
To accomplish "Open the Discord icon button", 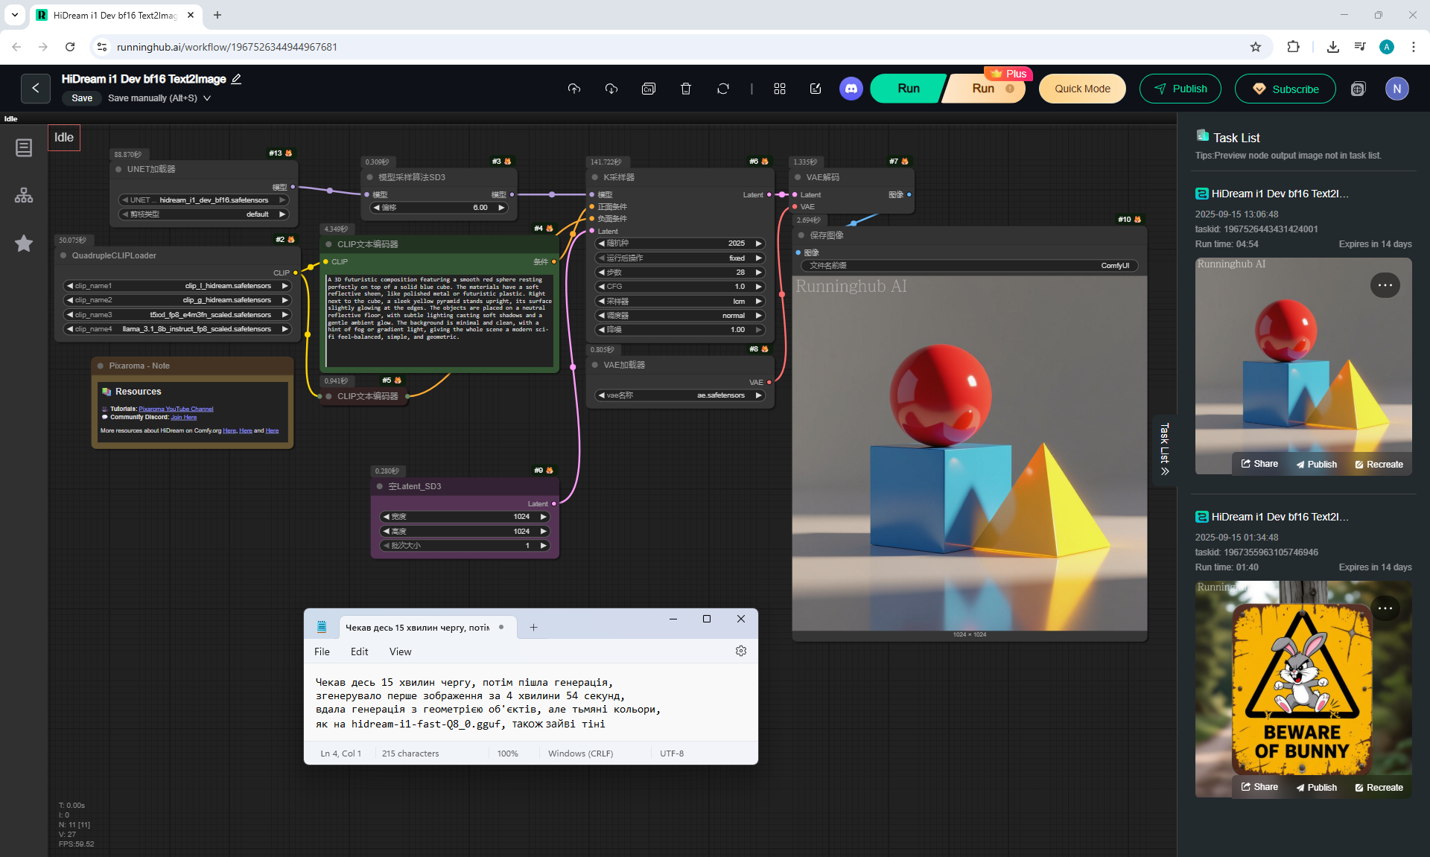I will [851, 89].
